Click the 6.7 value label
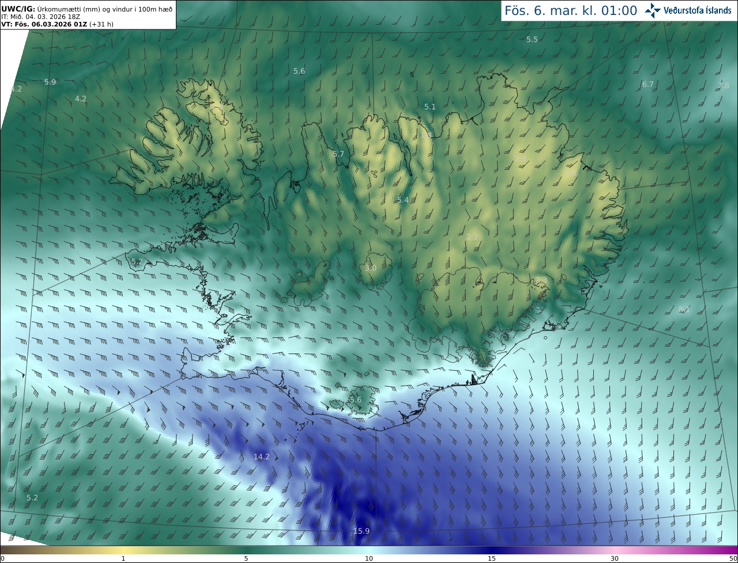 (x=648, y=84)
